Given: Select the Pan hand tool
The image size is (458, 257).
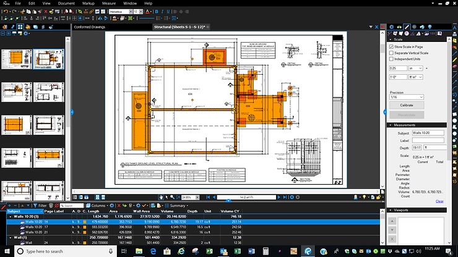Looking at the screenshot, I should 161,197.
